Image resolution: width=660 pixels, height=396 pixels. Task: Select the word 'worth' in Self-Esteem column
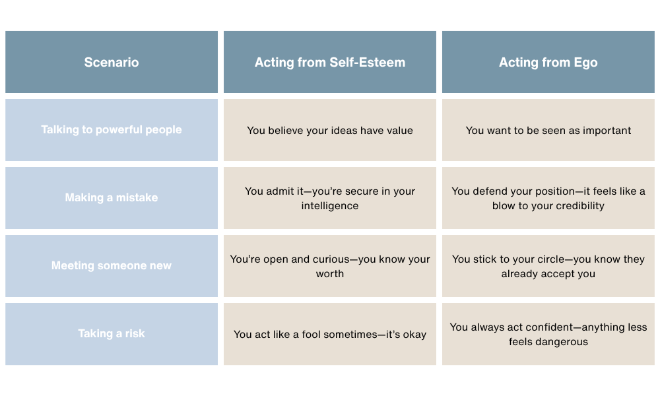(x=329, y=273)
